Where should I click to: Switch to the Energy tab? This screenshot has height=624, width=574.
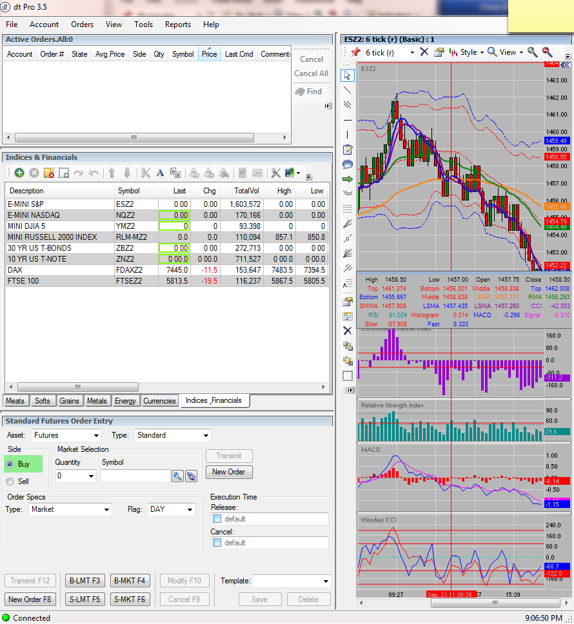125,401
